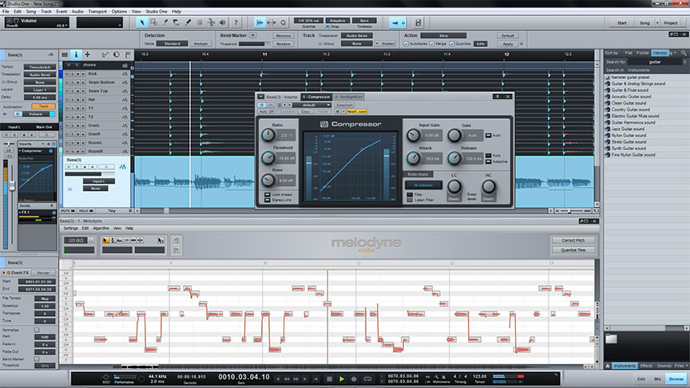This screenshot has height=388, width=690.
Task: Click the Bass(3) channel volume fader
Action: click(12, 186)
